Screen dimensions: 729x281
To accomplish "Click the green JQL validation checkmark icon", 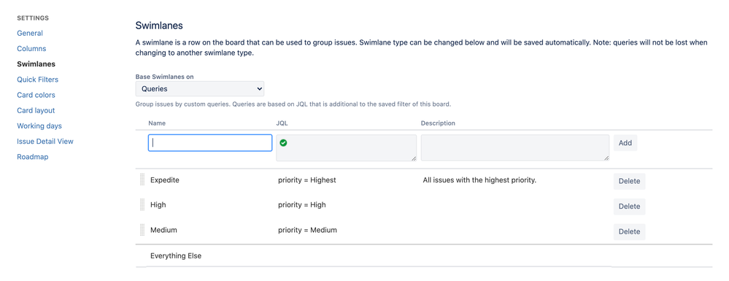I will [x=283, y=143].
